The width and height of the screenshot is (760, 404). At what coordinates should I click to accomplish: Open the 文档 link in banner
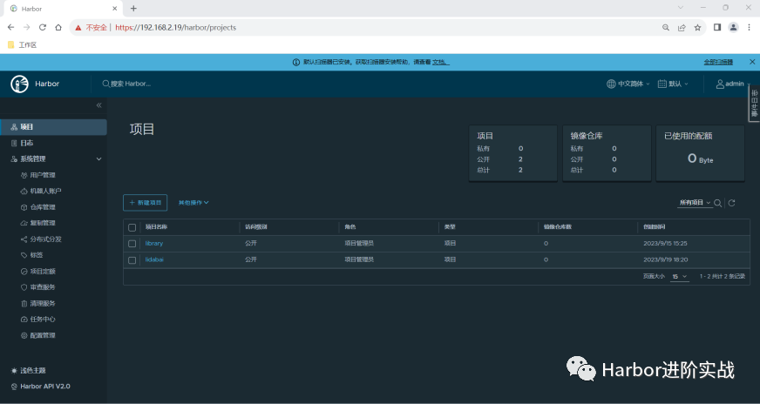tap(441, 62)
